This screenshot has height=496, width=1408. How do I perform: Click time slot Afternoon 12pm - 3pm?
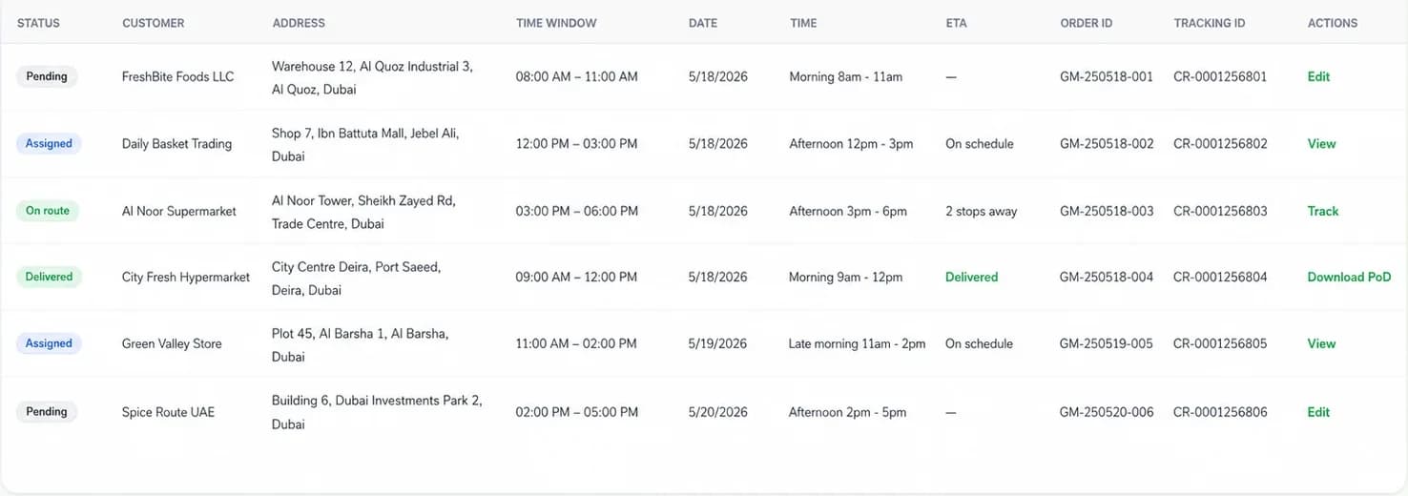pos(851,144)
